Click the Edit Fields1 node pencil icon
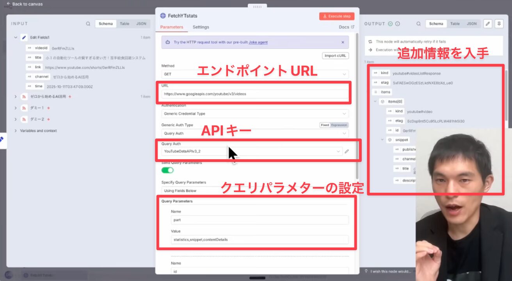The width and height of the screenshot is (512, 281). click(24, 37)
